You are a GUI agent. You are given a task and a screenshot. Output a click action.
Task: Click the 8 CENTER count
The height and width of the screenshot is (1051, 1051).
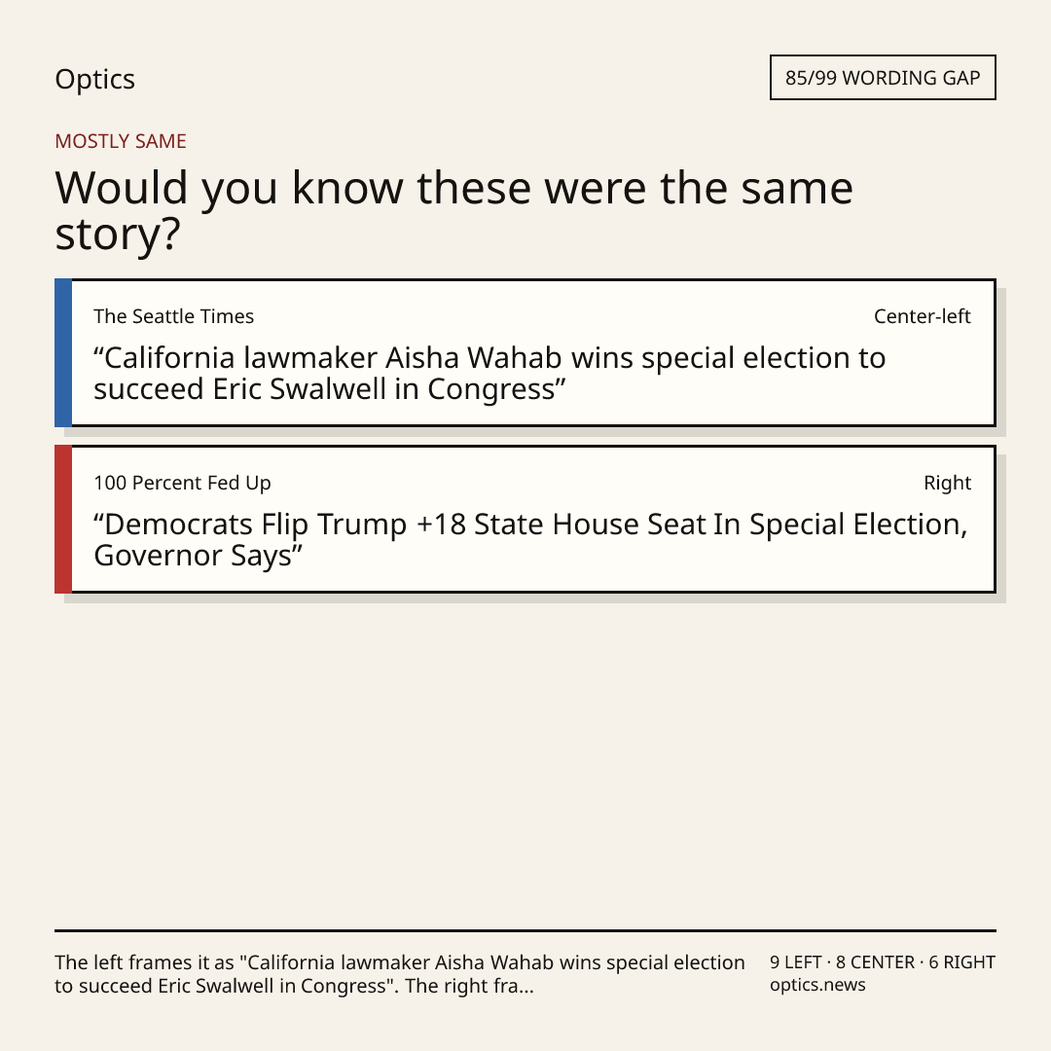[x=875, y=962]
